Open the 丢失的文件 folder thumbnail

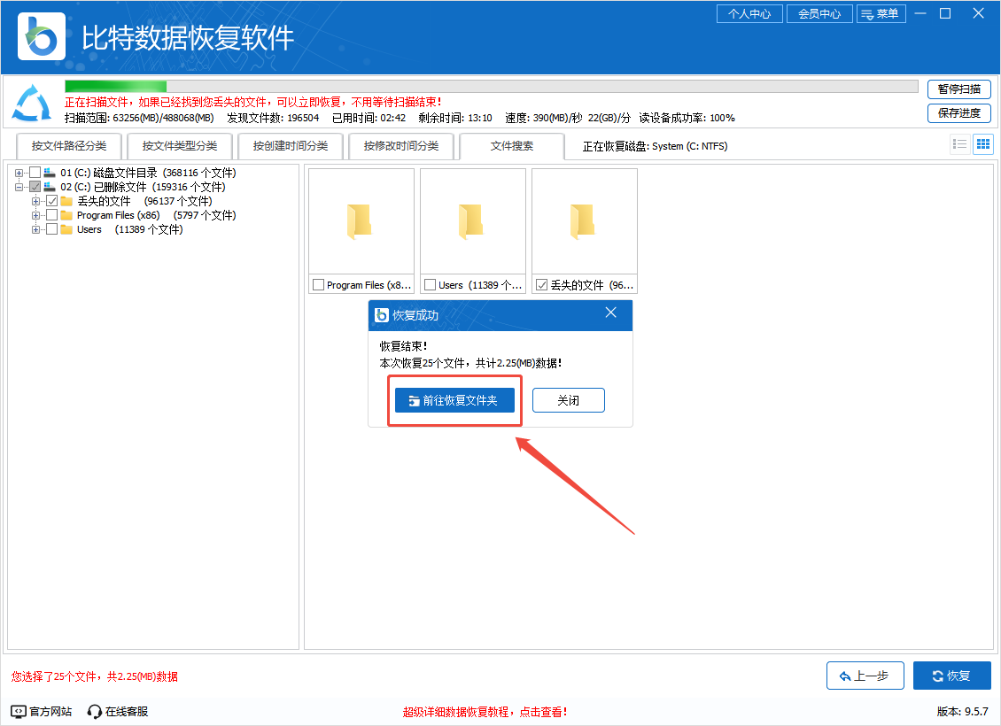[x=584, y=221]
